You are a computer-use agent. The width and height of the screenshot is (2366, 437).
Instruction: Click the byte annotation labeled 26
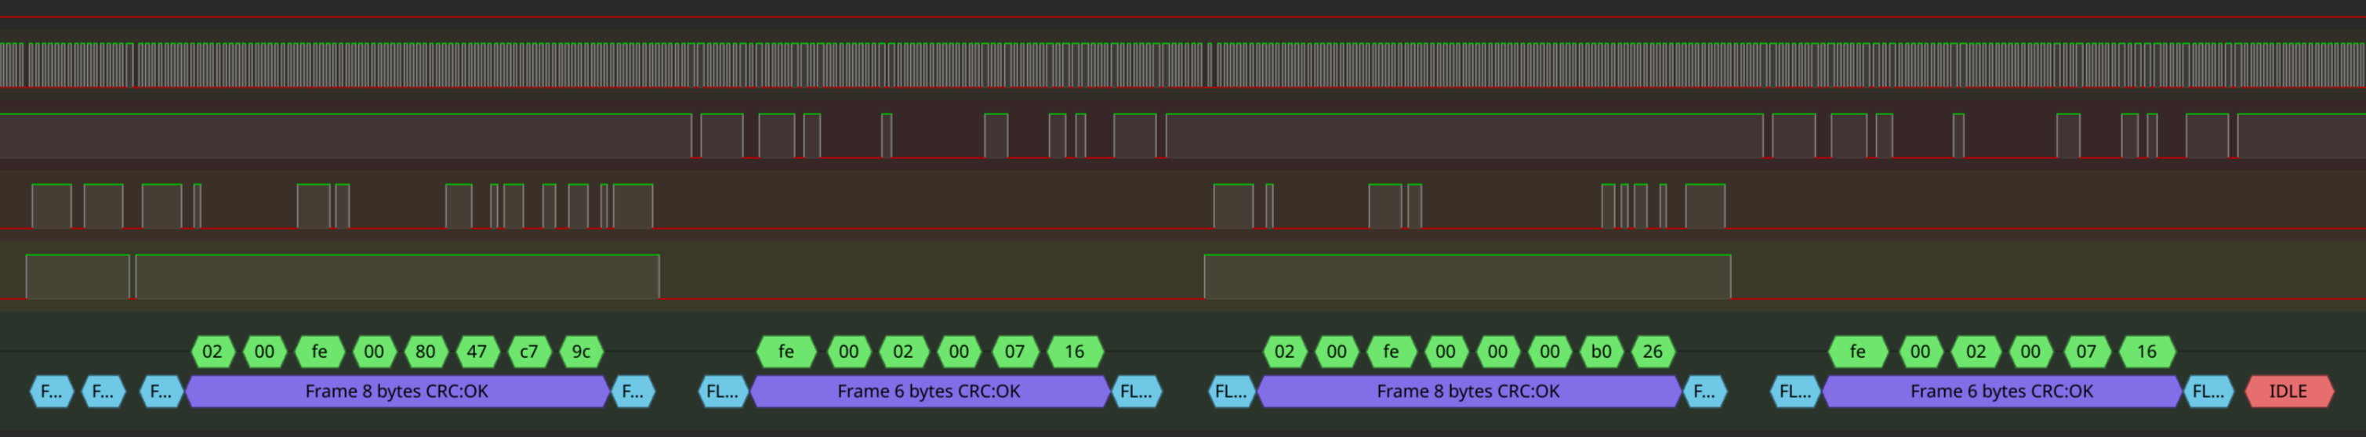1653,352
